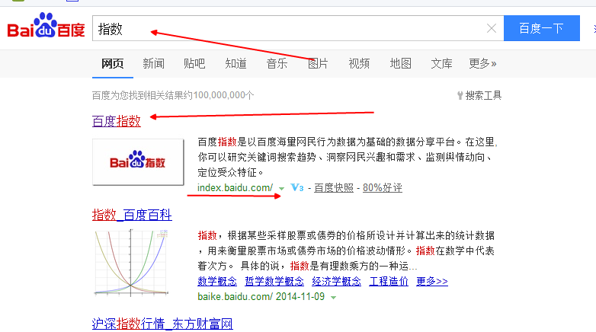Go to the 知道 tab
This screenshot has width=596, height=332.
(x=236, y=63)
